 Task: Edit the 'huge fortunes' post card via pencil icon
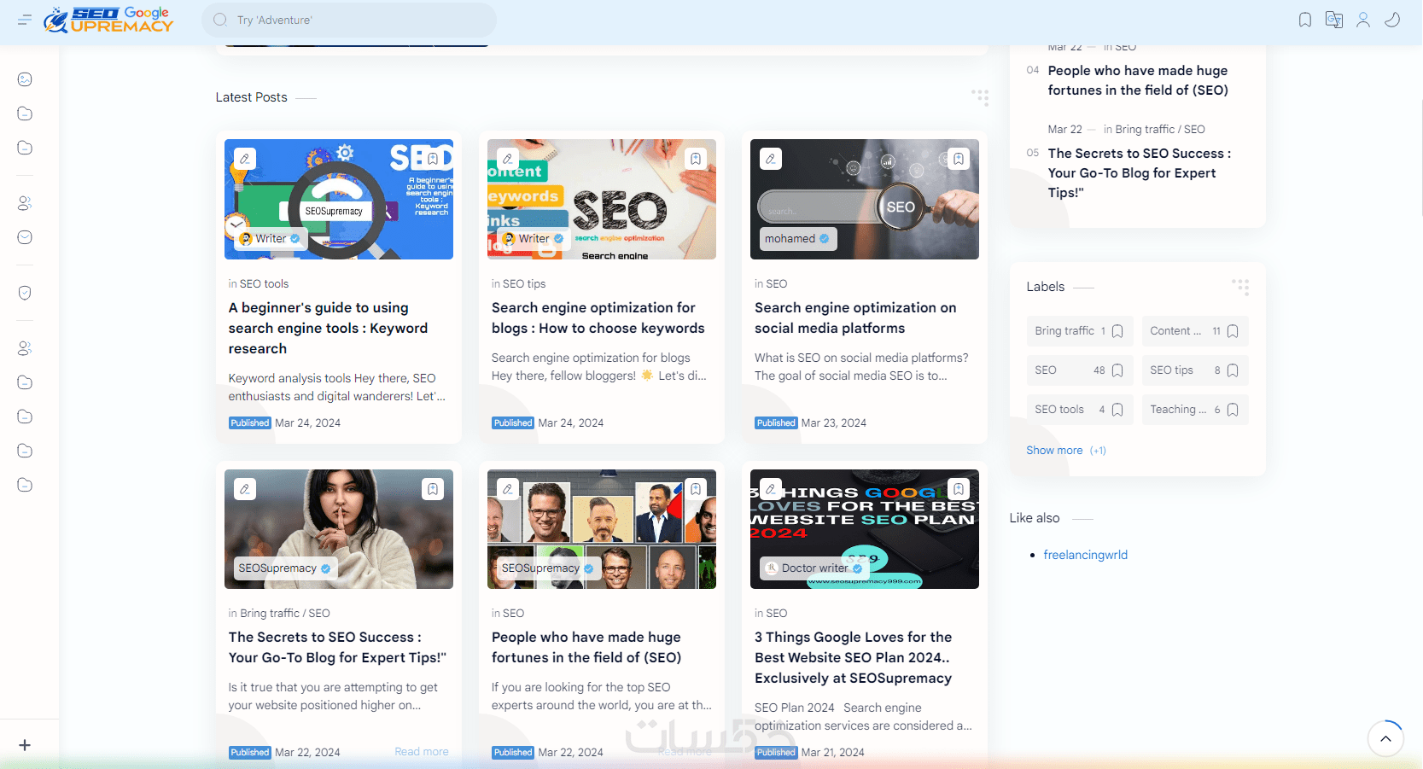click(508, 489)
